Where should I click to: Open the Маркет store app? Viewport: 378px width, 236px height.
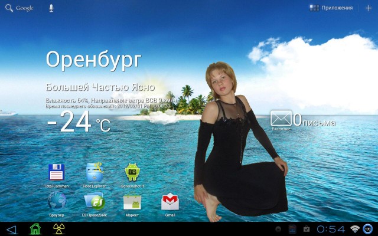(x=132, y=202)
